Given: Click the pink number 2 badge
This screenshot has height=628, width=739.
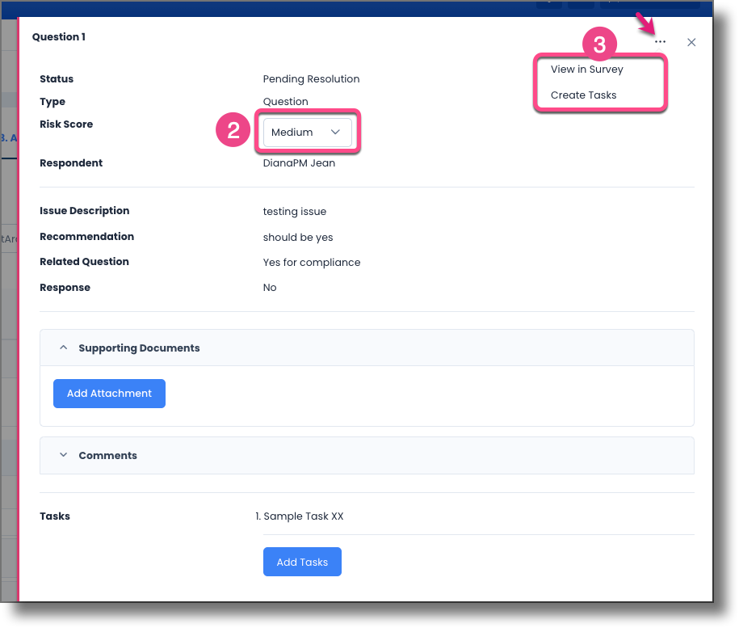Looking at the screenshot, I should [233, 131].
